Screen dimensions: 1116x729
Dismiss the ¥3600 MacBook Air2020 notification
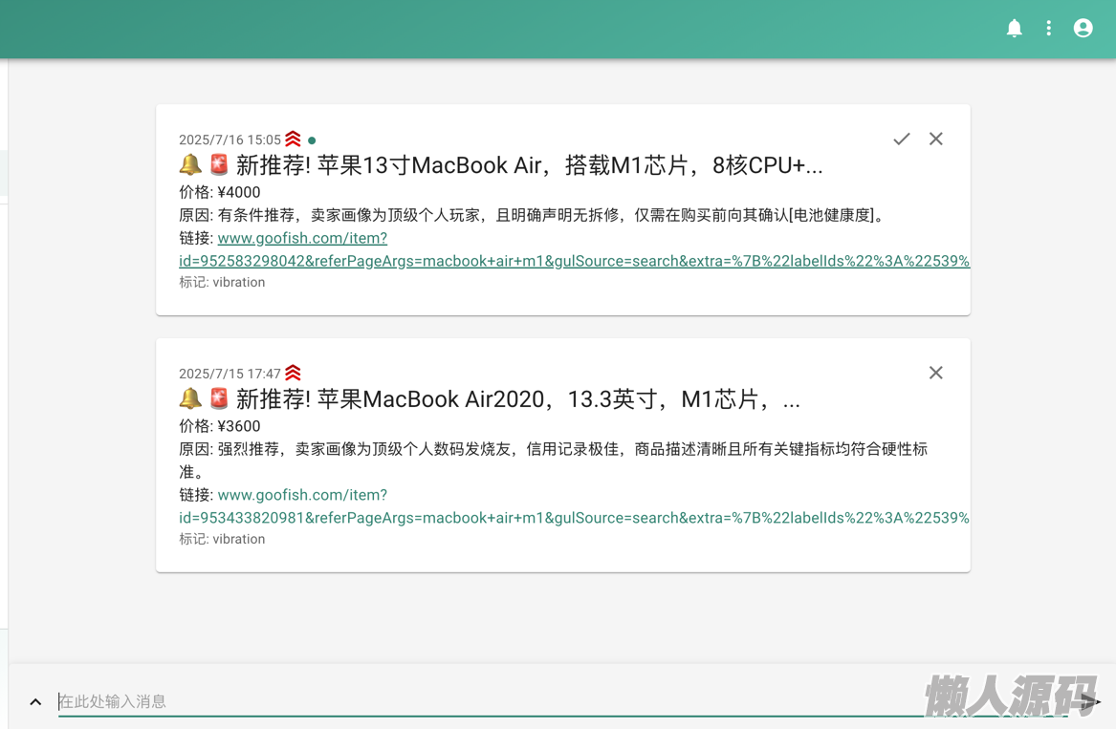(x=935, y=373)
